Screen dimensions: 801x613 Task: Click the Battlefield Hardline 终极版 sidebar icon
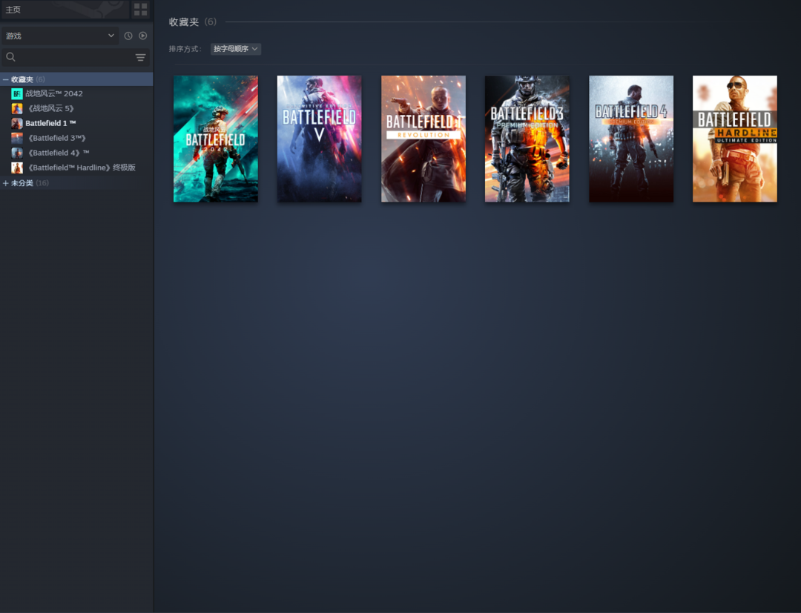pyautogui.click(x=16, y=168)
